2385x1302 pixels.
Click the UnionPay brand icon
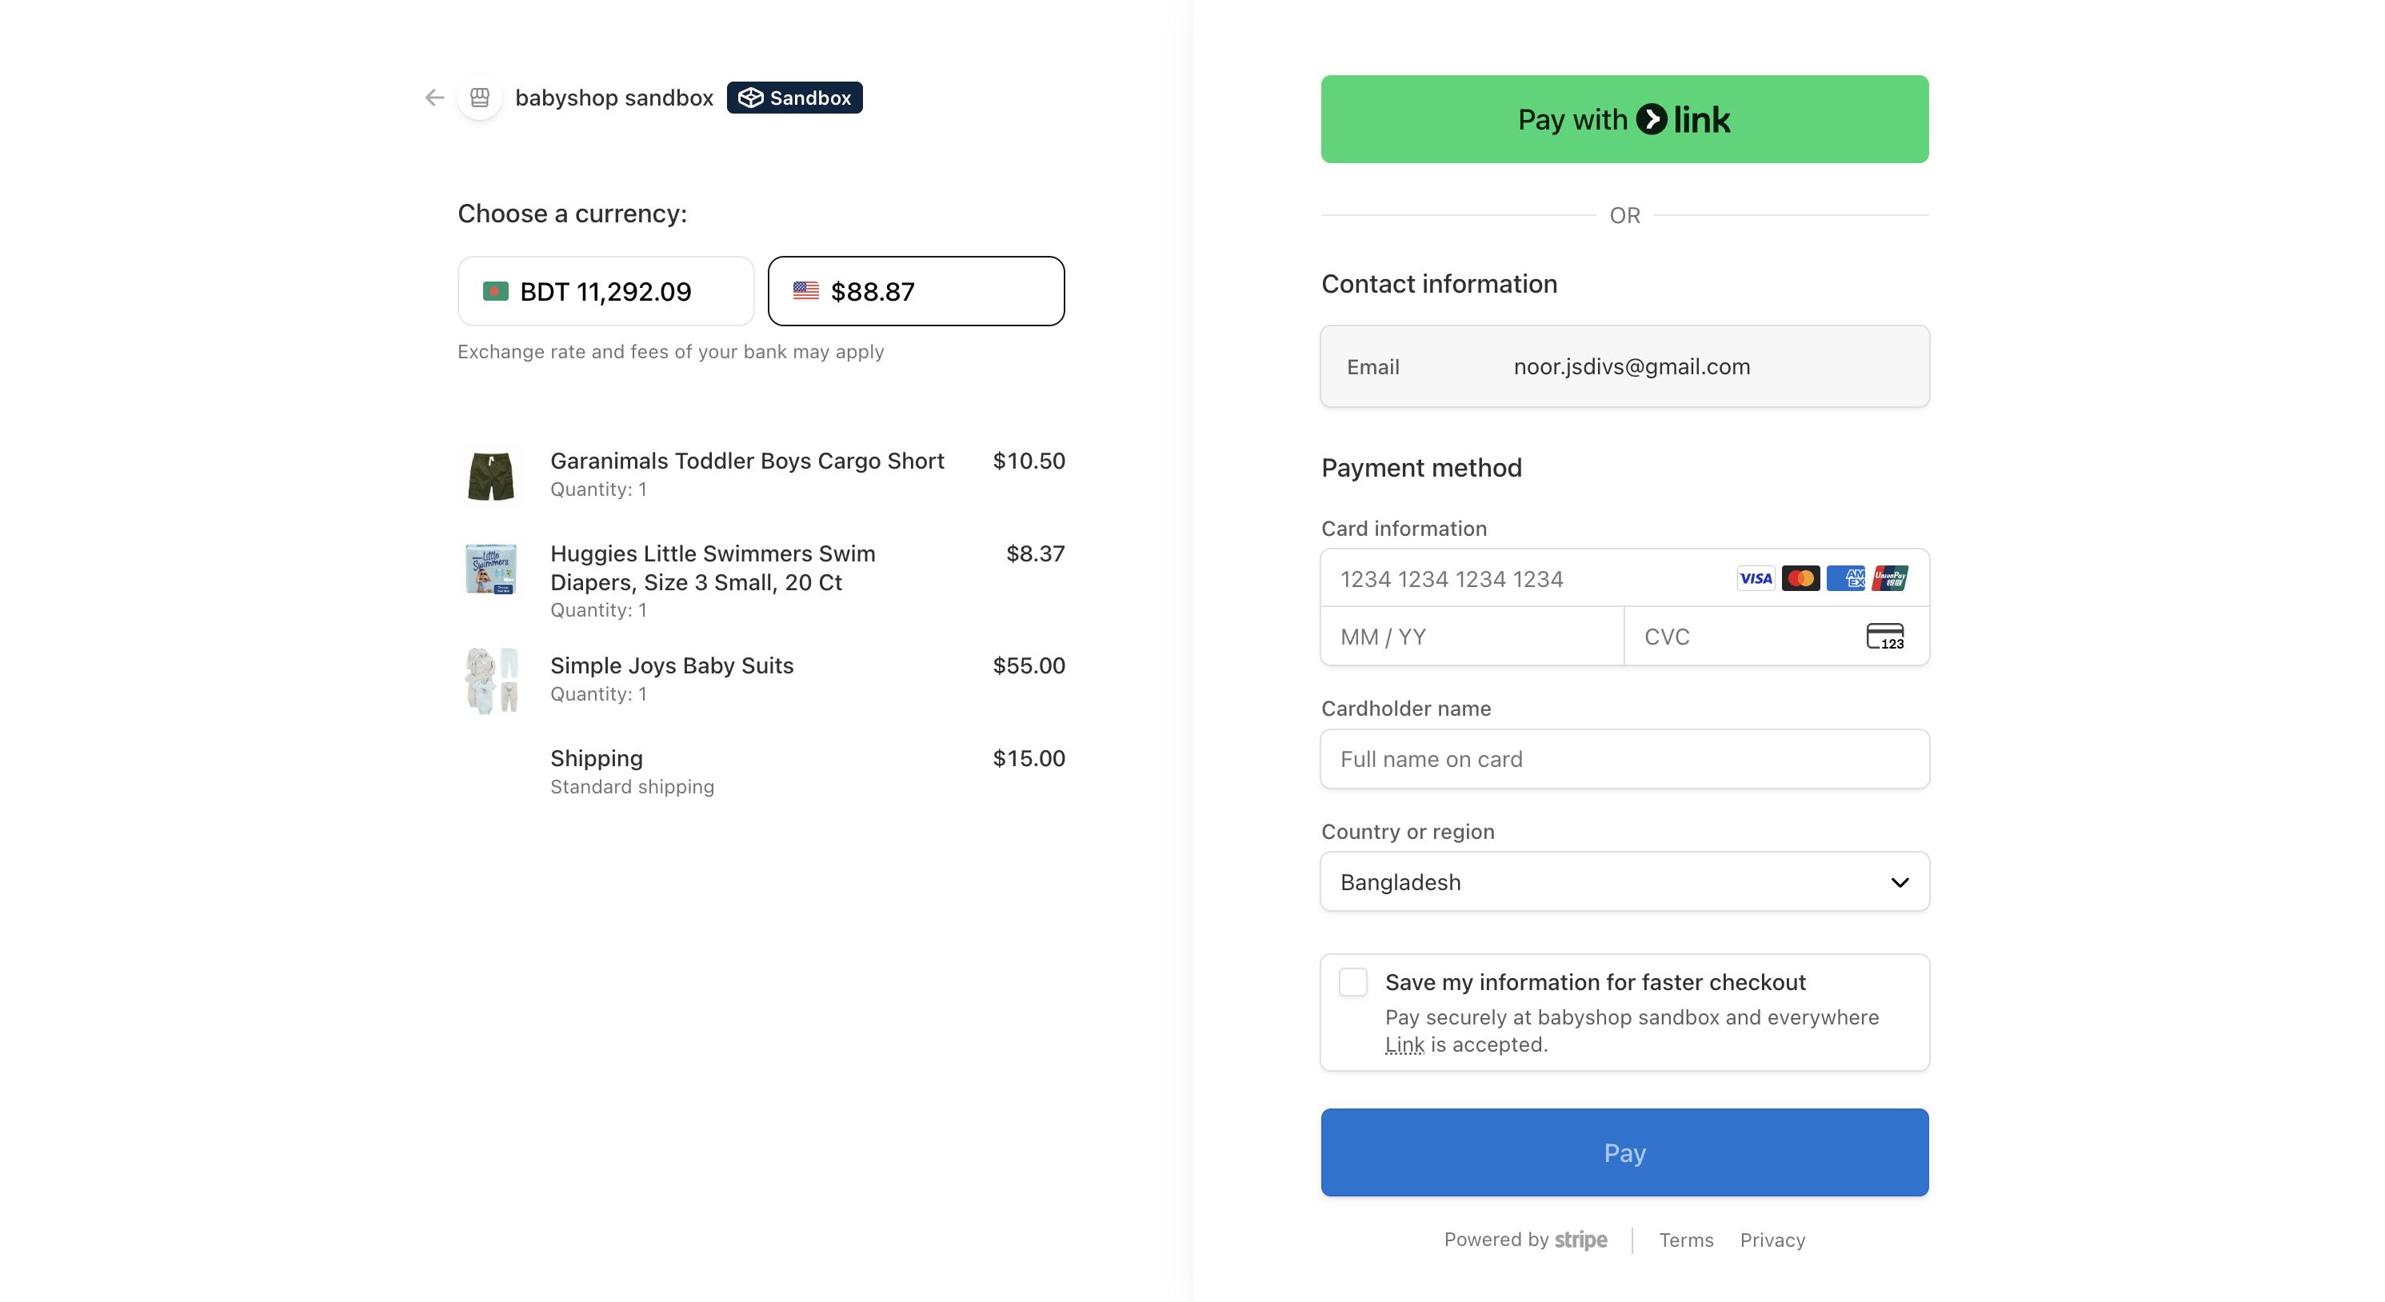tap(1890, 579)
